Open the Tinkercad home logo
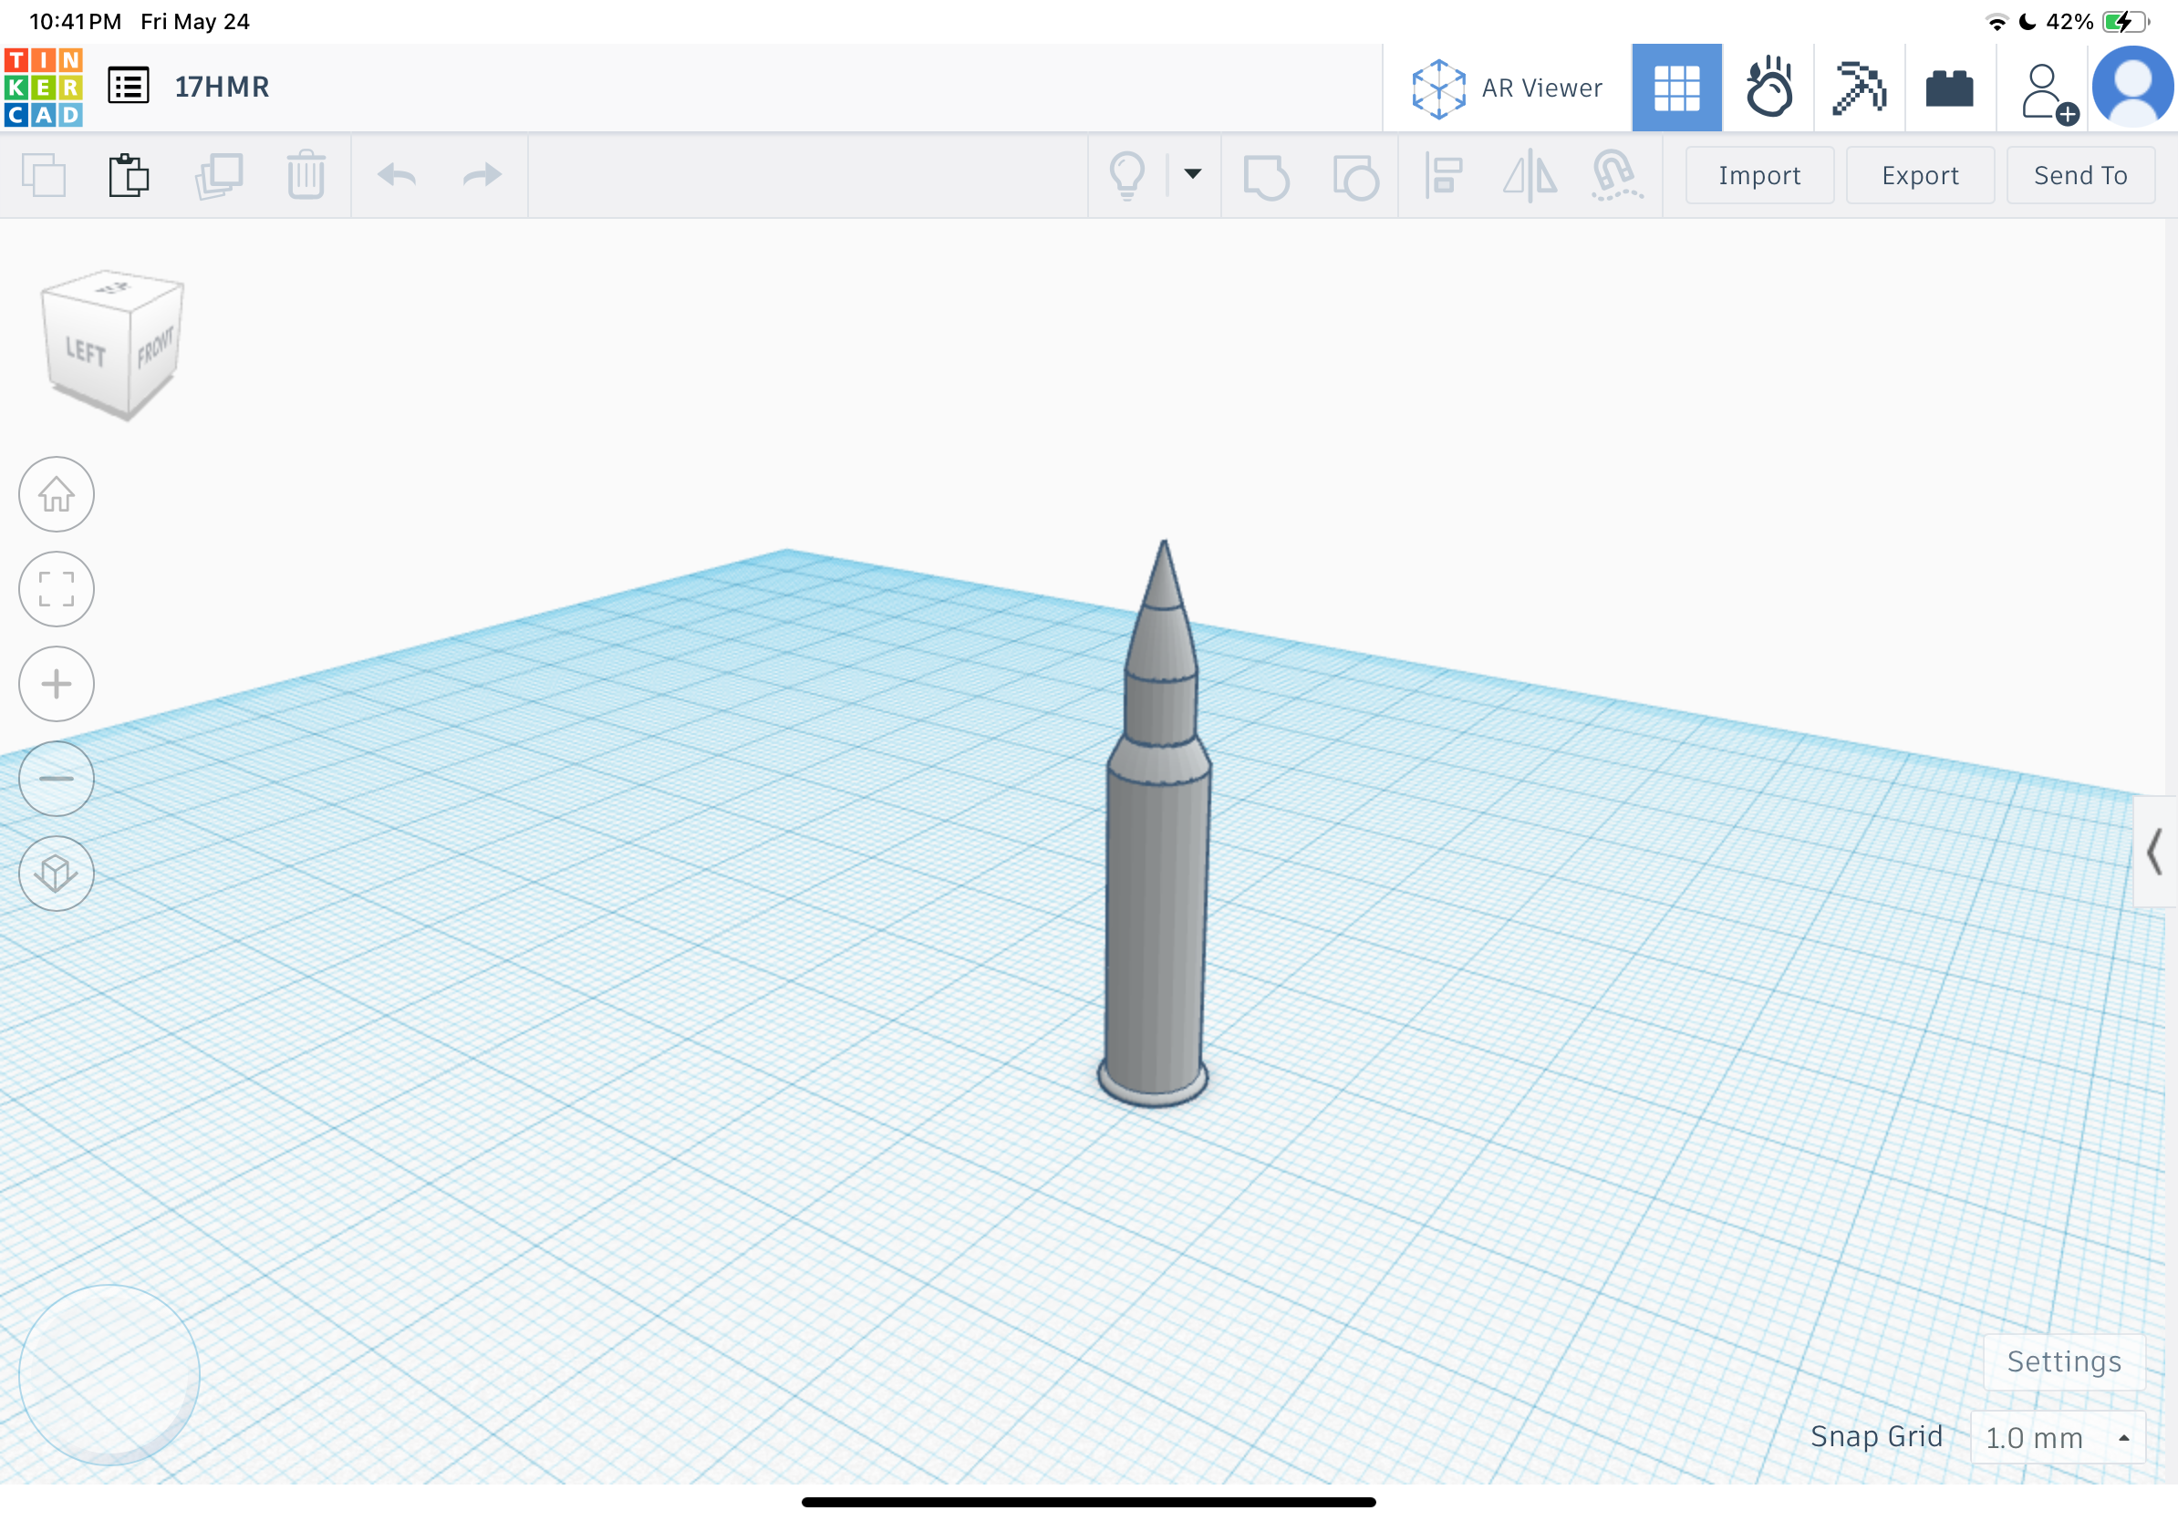The image size is (2178, 1521). point(44,88)
